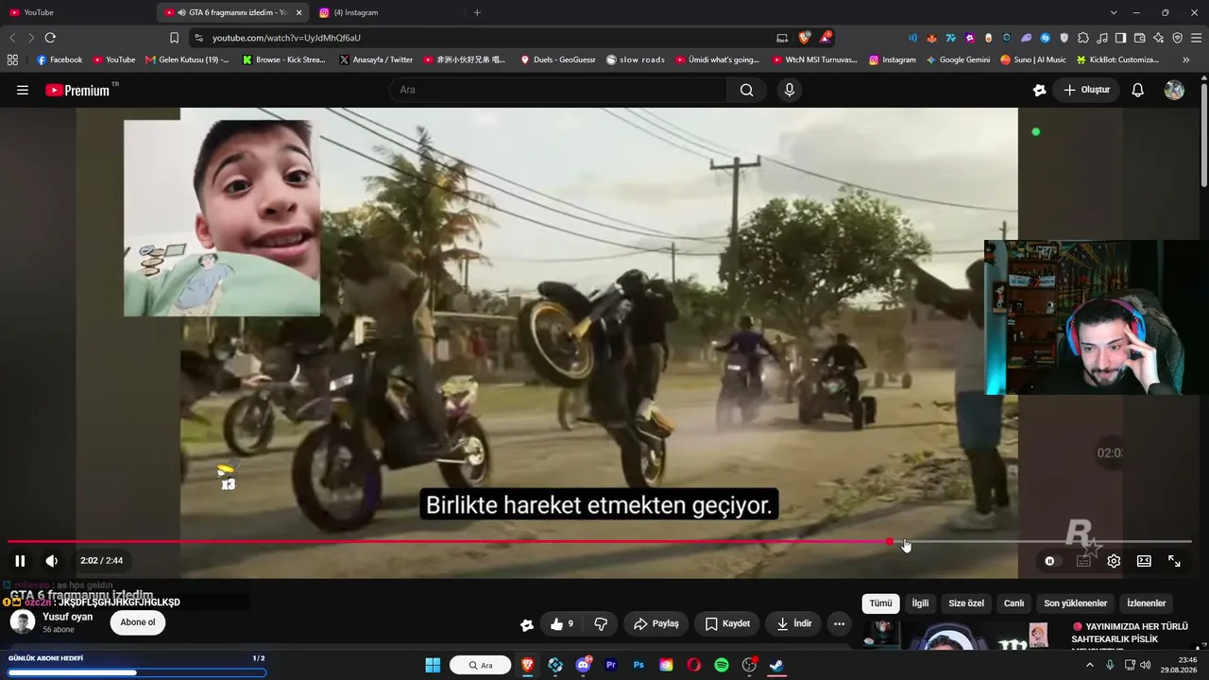Viewport: 1209px width, 680px height.
Task: Save video with the Kaydet button
Action: coord(727,624)
